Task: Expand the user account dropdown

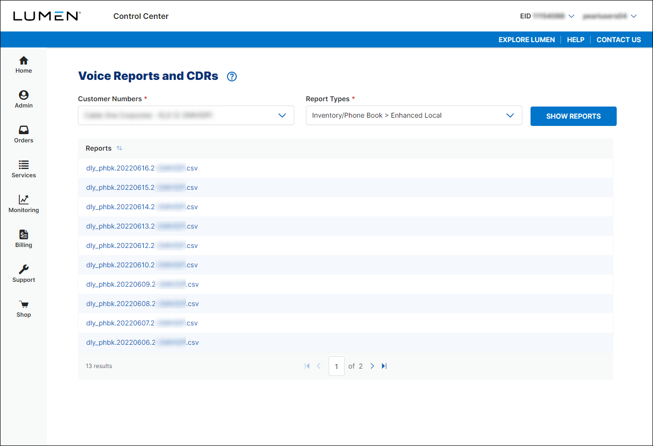Action: (x=634, y=16)
